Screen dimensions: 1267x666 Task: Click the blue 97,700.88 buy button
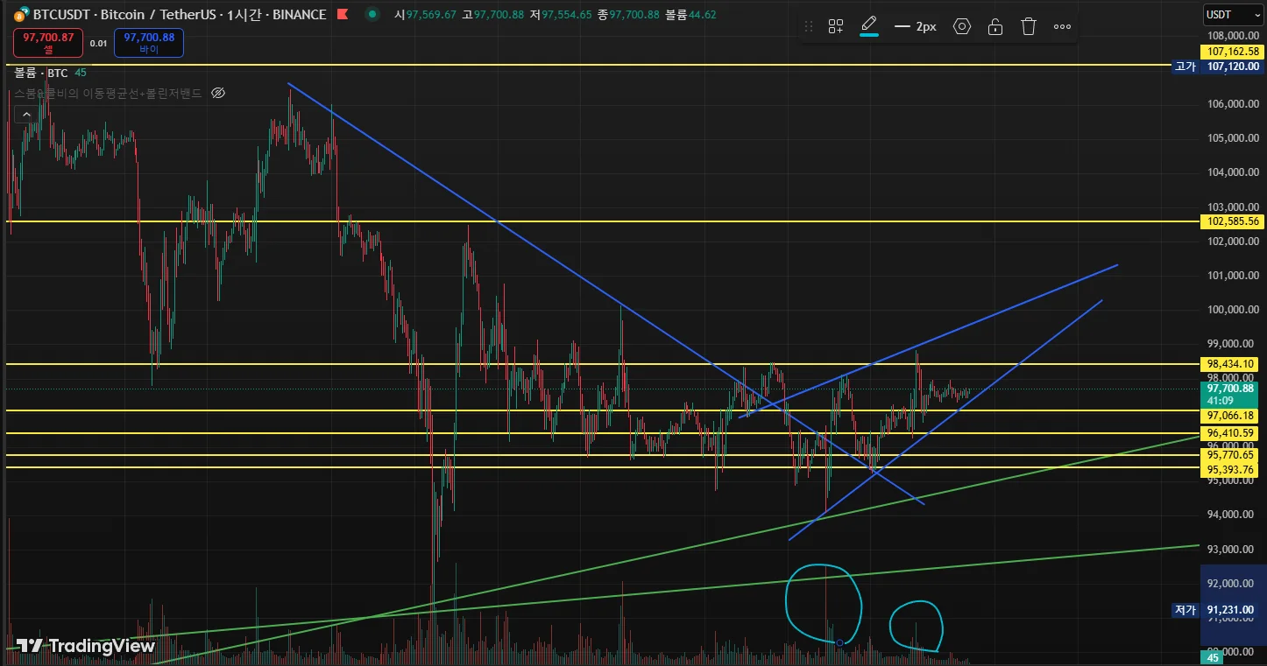point(149,42)
